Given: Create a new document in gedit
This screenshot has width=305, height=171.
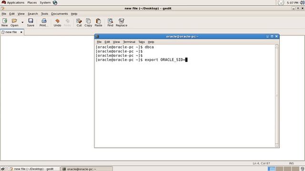Looking at the screenshot, I should point(4,23).
